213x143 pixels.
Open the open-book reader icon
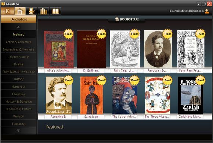point(55,11)
